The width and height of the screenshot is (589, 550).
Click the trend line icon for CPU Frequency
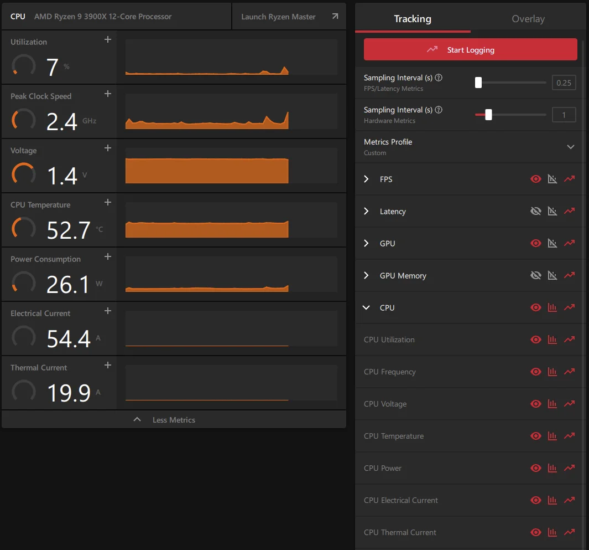[x=570, y=372]
